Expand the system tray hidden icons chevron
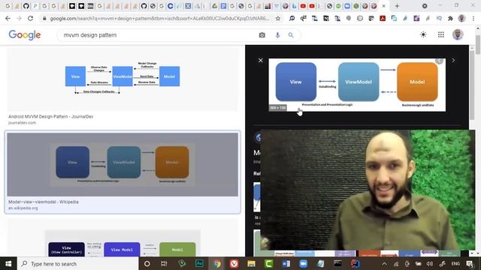 point(384,263)
